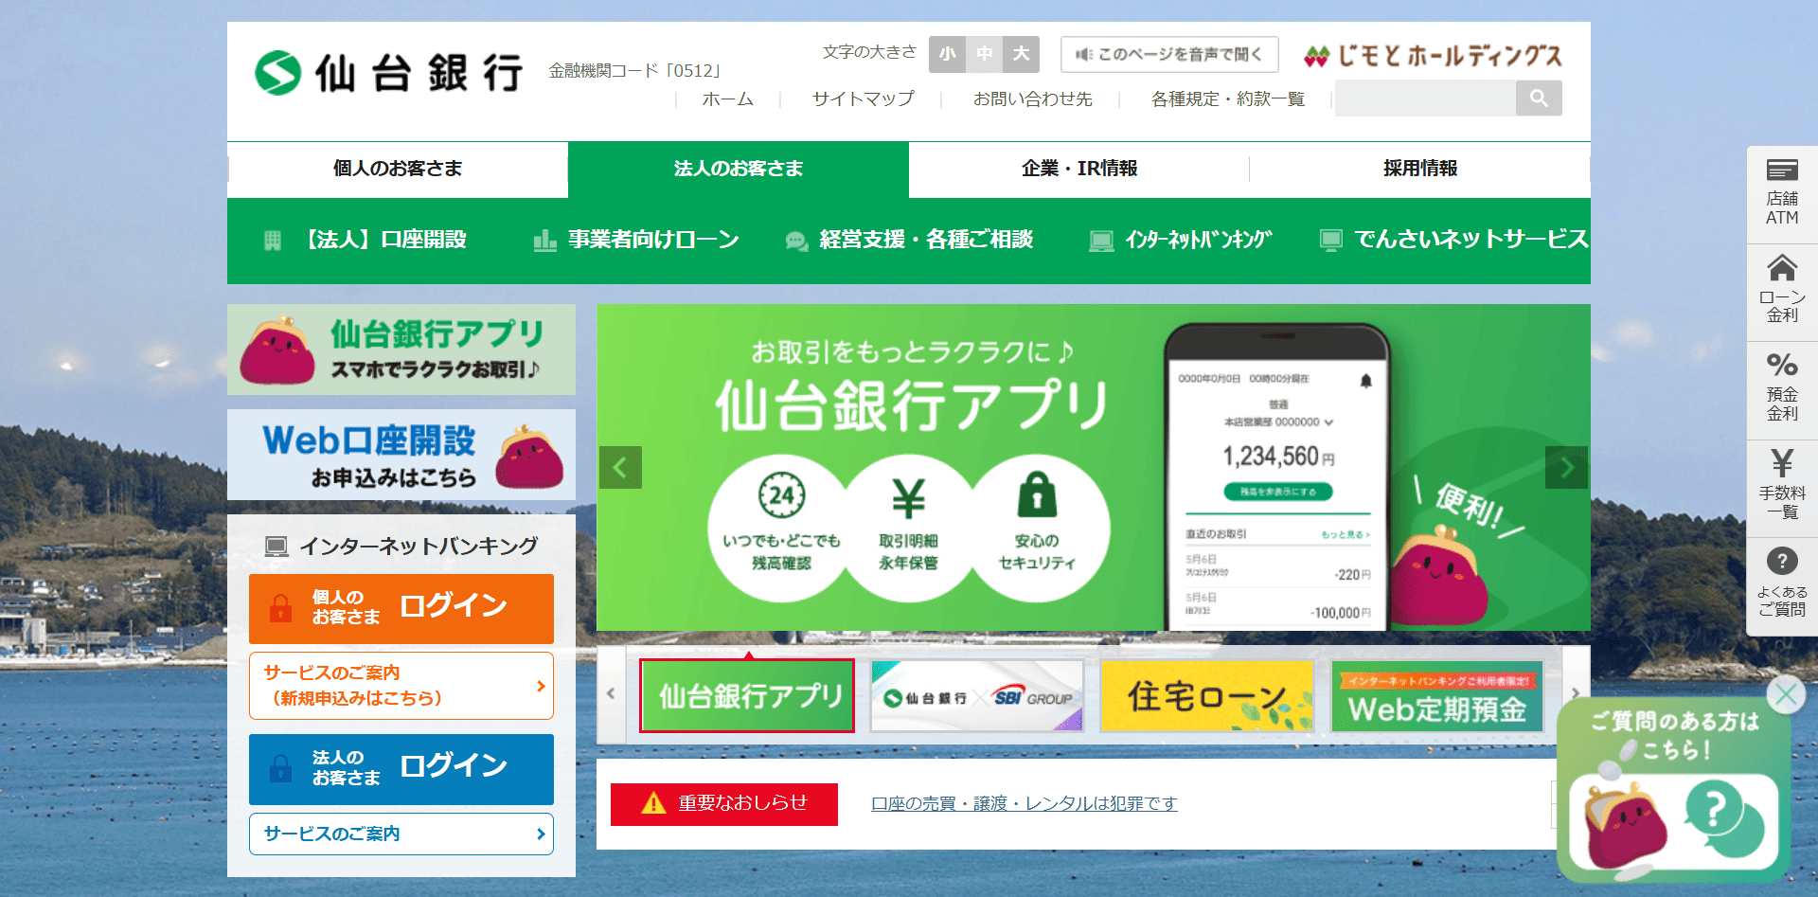Click 個人のお客さま ログイン button

[401, 608]
